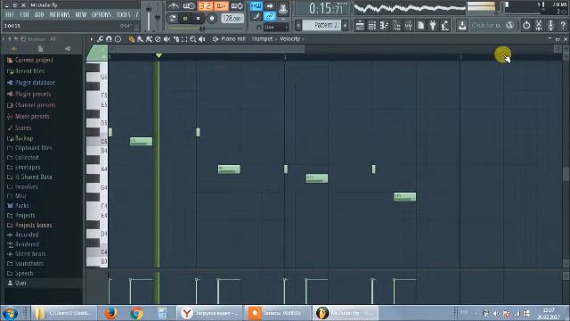570x321 pixels.
Task: Open the piano roll options menu arrow
Action: pyautogui.click(x=91, y=39)
